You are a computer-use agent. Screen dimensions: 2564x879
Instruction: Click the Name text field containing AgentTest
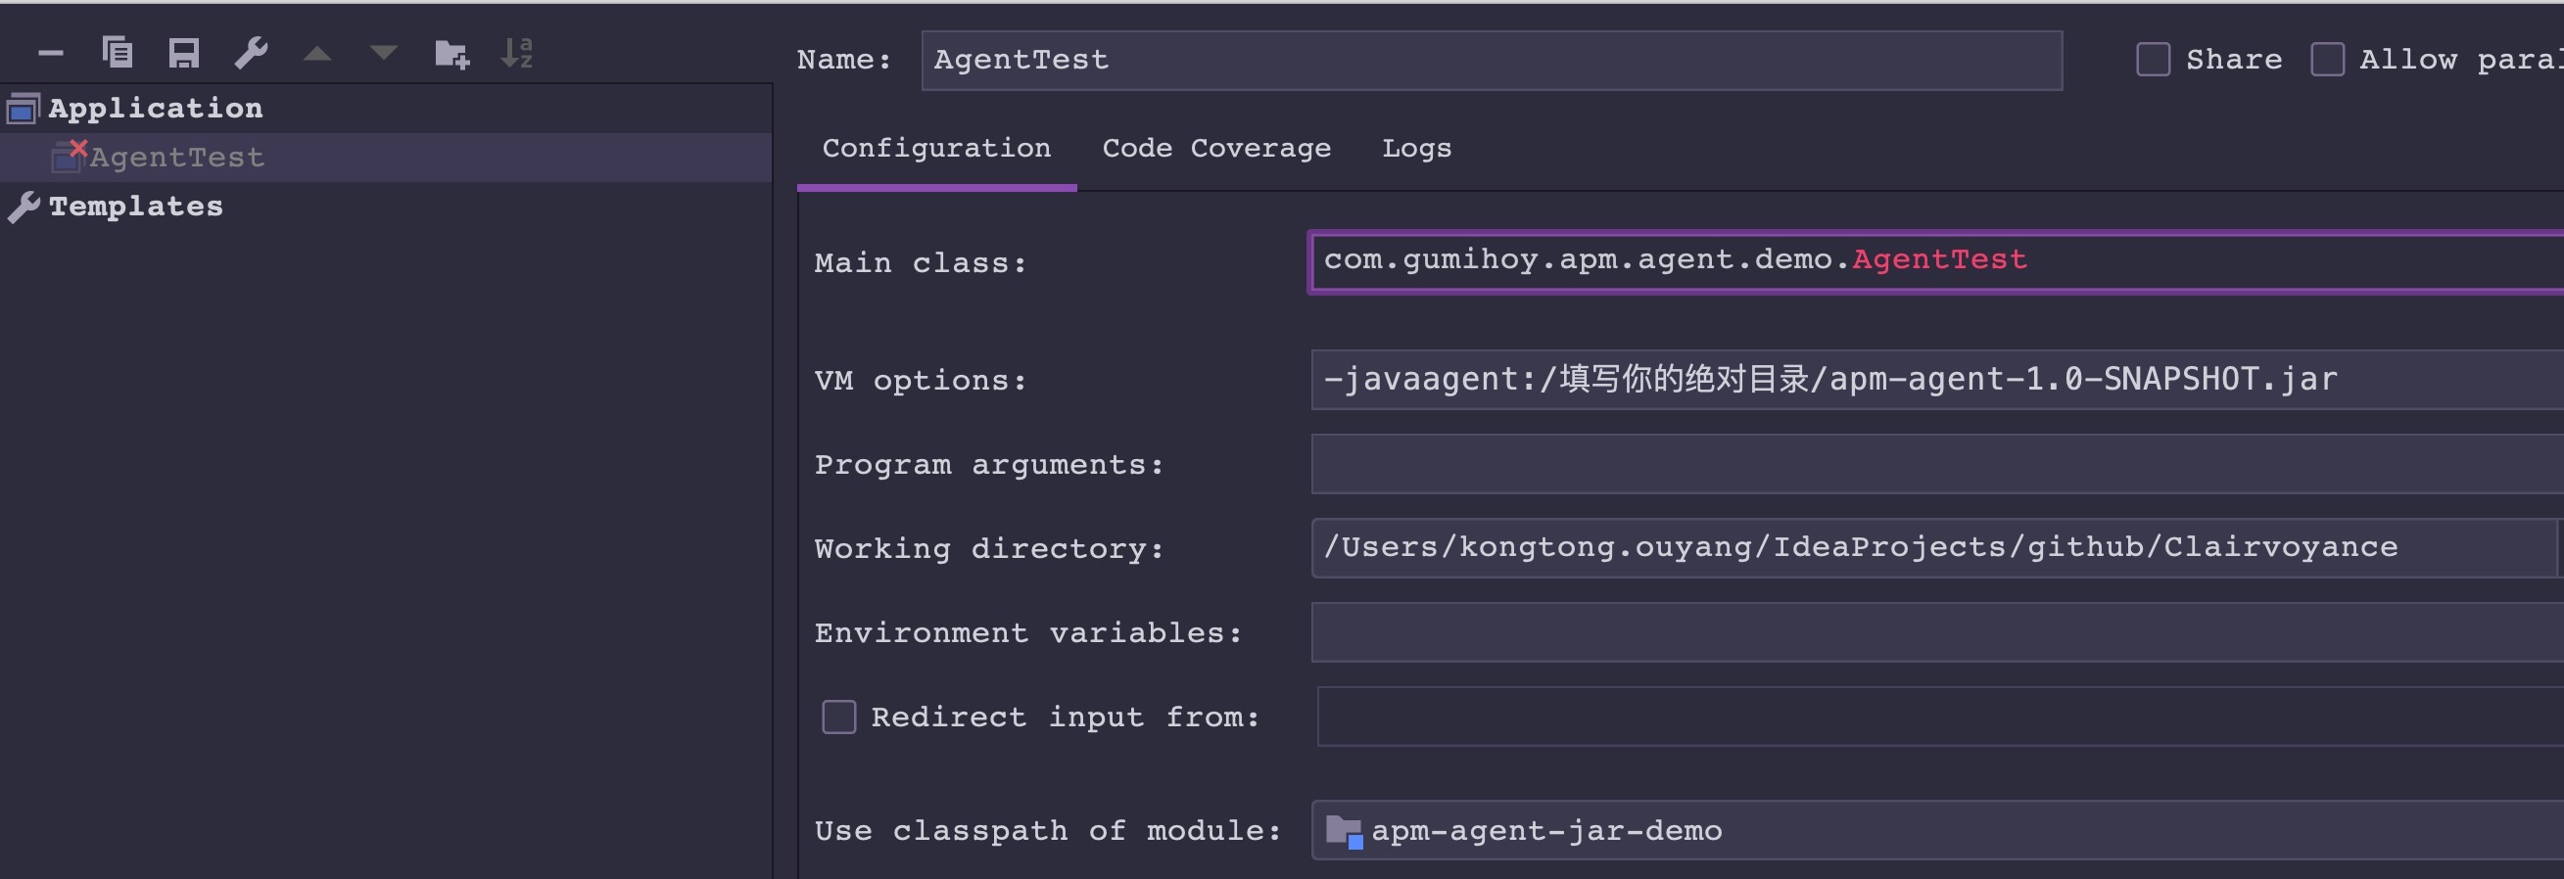(x=1492, y=61)
